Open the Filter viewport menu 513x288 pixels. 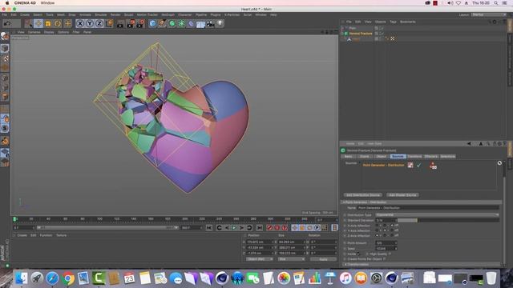click(x=76, y=32)
